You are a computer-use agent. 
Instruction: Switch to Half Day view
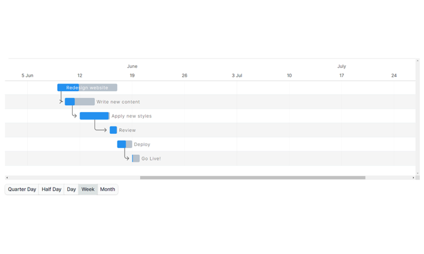tap(51, 189)
